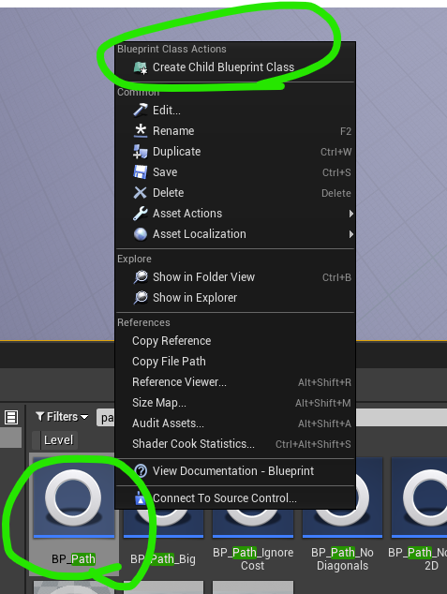Expand the Asset Actions submenu arrow
This screenshot has height=594, width=447.
coord(351,214)
